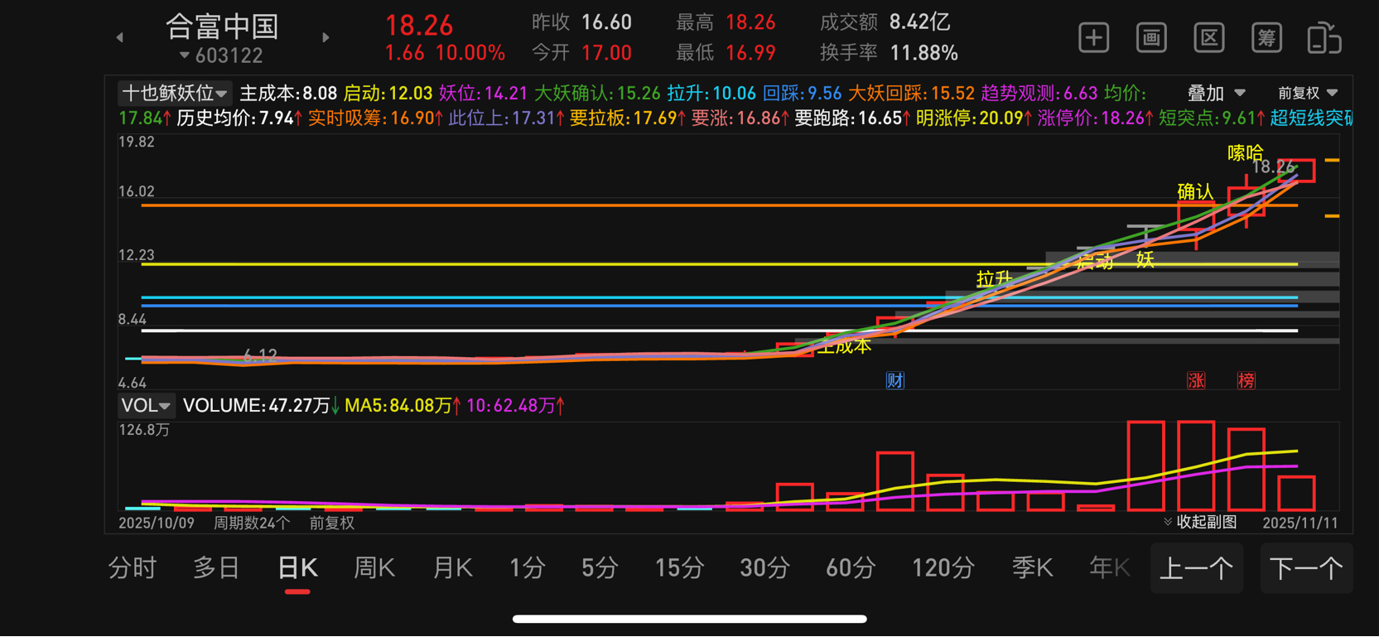1379x637 pixels.
Task: Go to next stock with right arrow
Action: point(325,37)
